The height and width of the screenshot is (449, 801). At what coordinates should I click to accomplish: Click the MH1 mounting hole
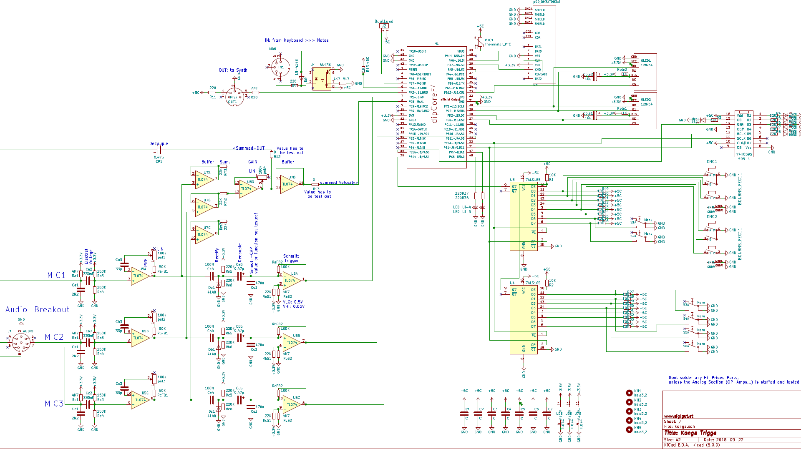click(x=629, y=393)
